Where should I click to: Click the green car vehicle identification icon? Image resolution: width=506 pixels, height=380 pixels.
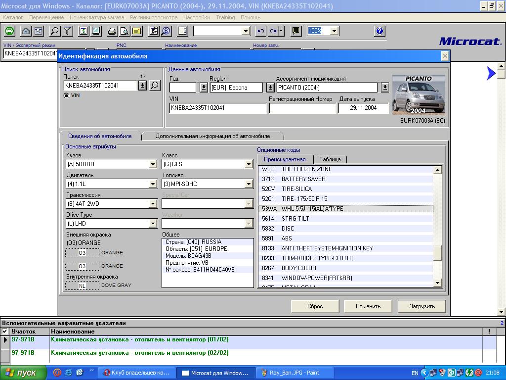[x=9, y=31]
